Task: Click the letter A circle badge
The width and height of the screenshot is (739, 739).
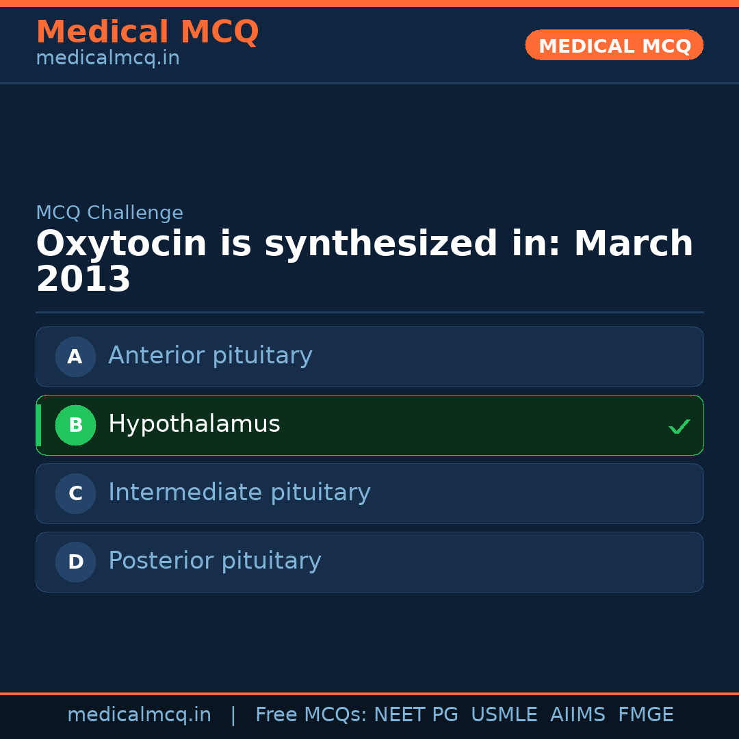Action: tap(75, 356)
